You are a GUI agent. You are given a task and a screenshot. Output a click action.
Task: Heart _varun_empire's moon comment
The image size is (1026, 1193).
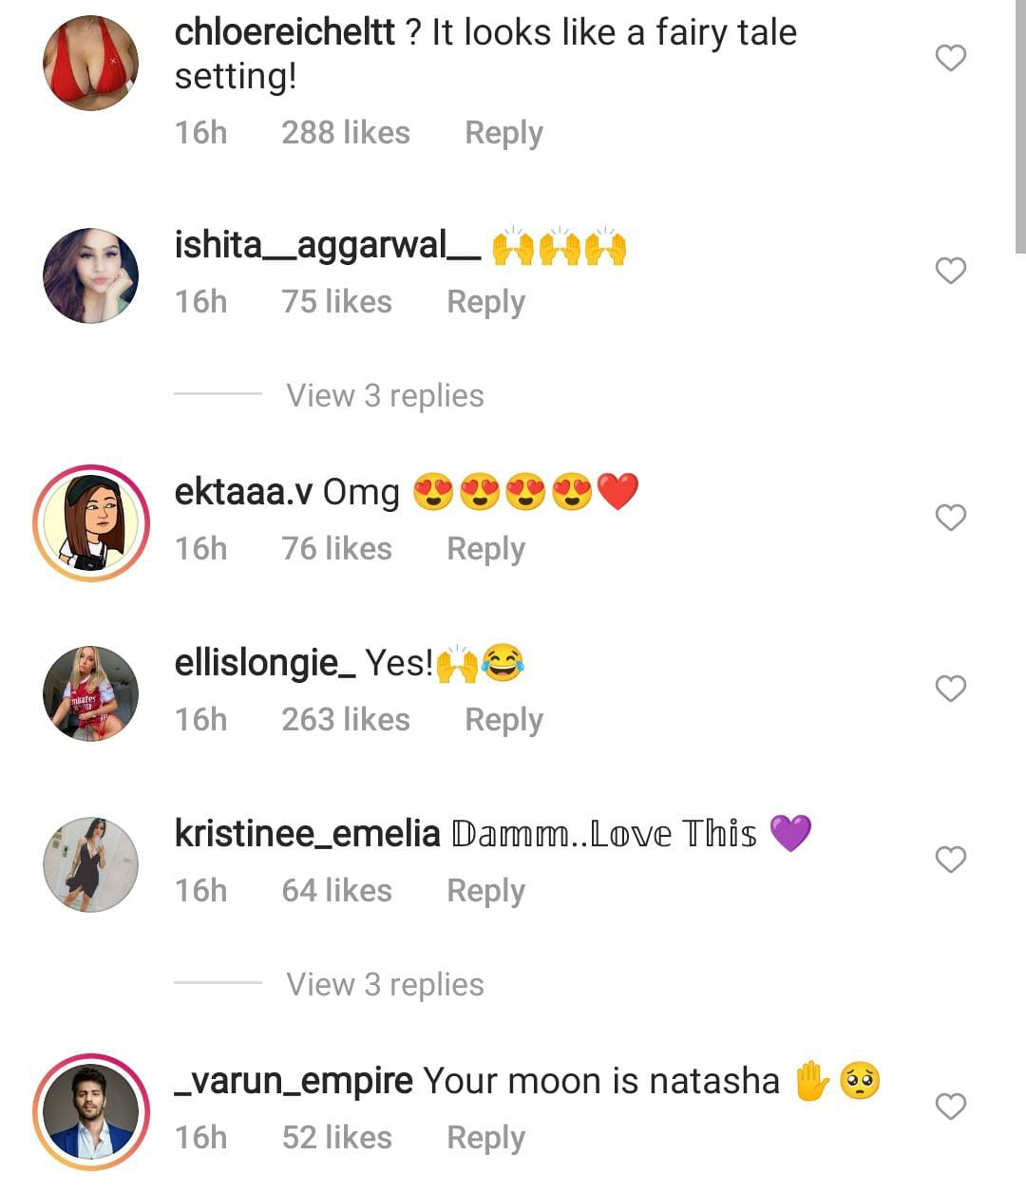pyautogui.click(x=950, y=1107)
